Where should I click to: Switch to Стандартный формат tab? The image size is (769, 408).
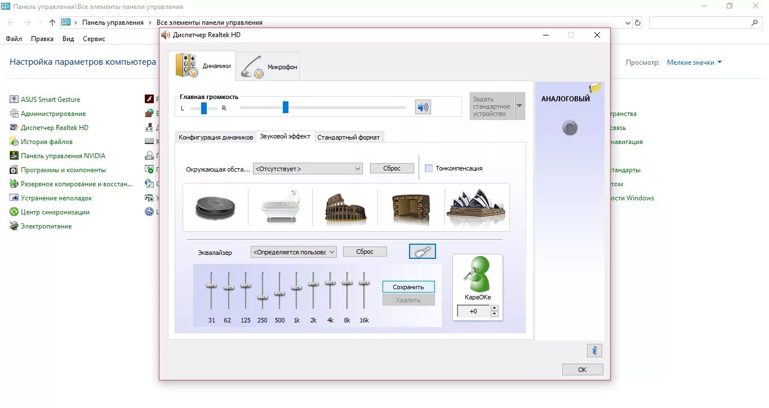(349, 137)
